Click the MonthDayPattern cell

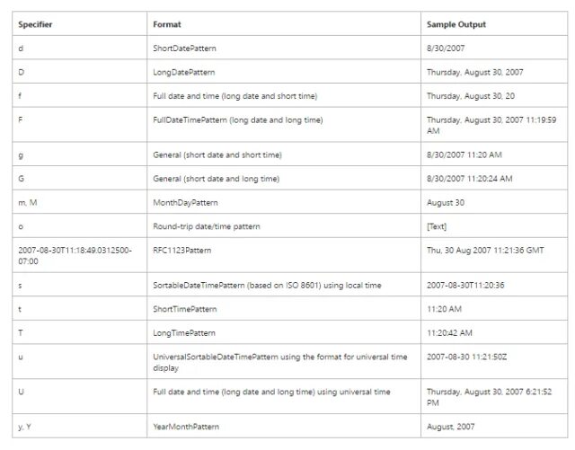pos(185,203)
